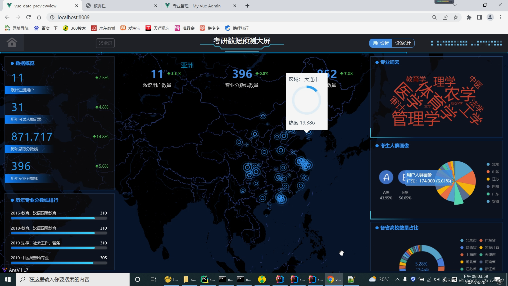The height and width of the screenshot is (286, 508).
Task: Click the home icon in dashboard header
Action: [12, 42]
